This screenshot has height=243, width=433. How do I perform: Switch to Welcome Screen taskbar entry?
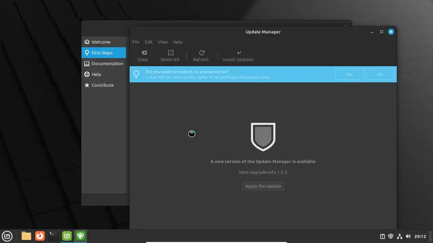(67, 236)
